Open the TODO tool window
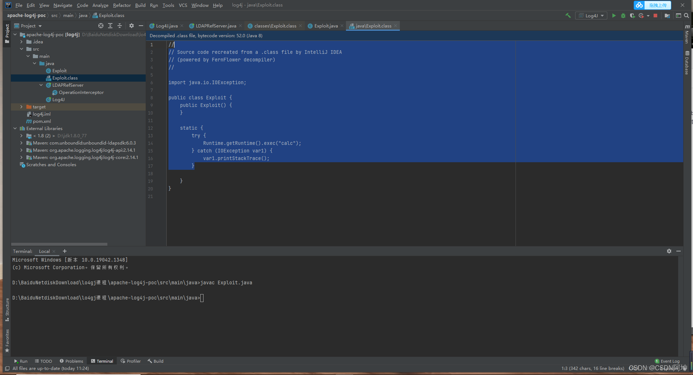Image resolution: width=693 pixels, height=375 pixels. click(x=43, y=361)
